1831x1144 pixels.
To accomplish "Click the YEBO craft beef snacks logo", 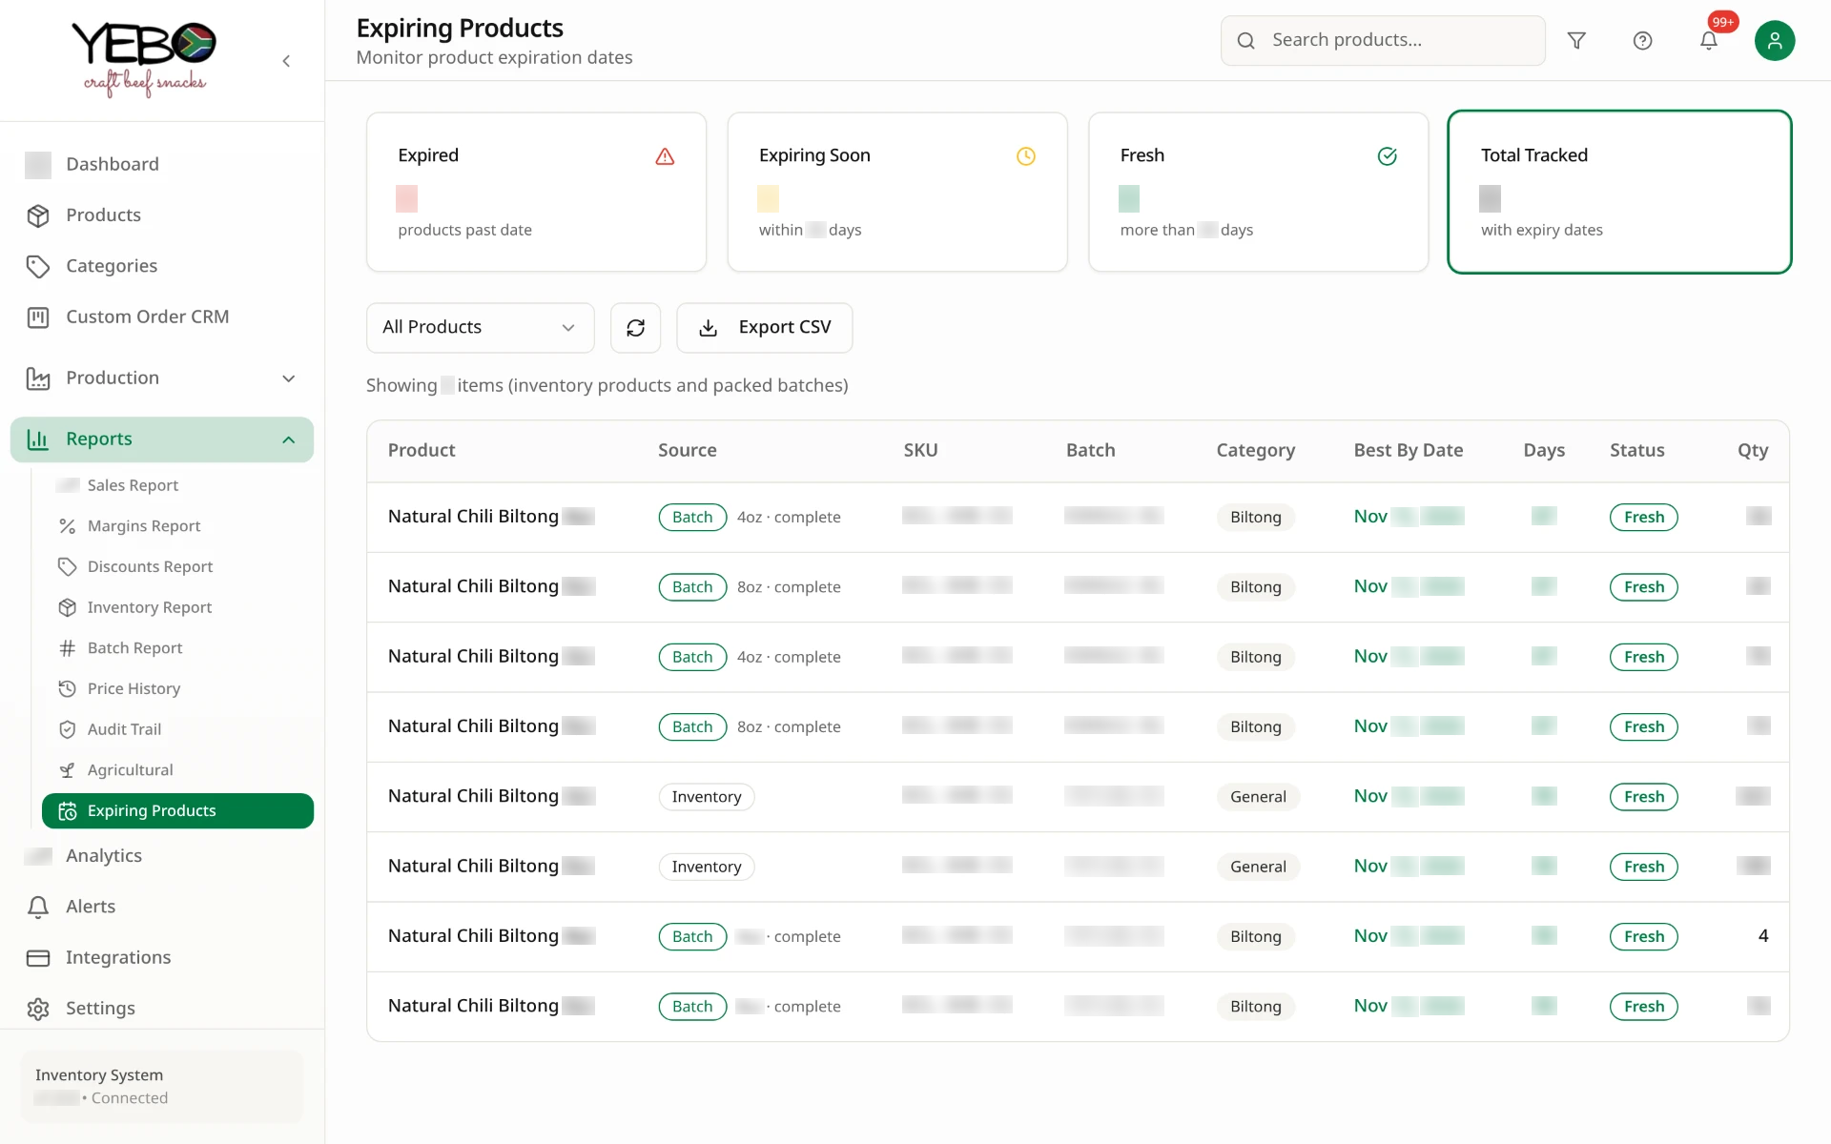I will pos(145,59).
